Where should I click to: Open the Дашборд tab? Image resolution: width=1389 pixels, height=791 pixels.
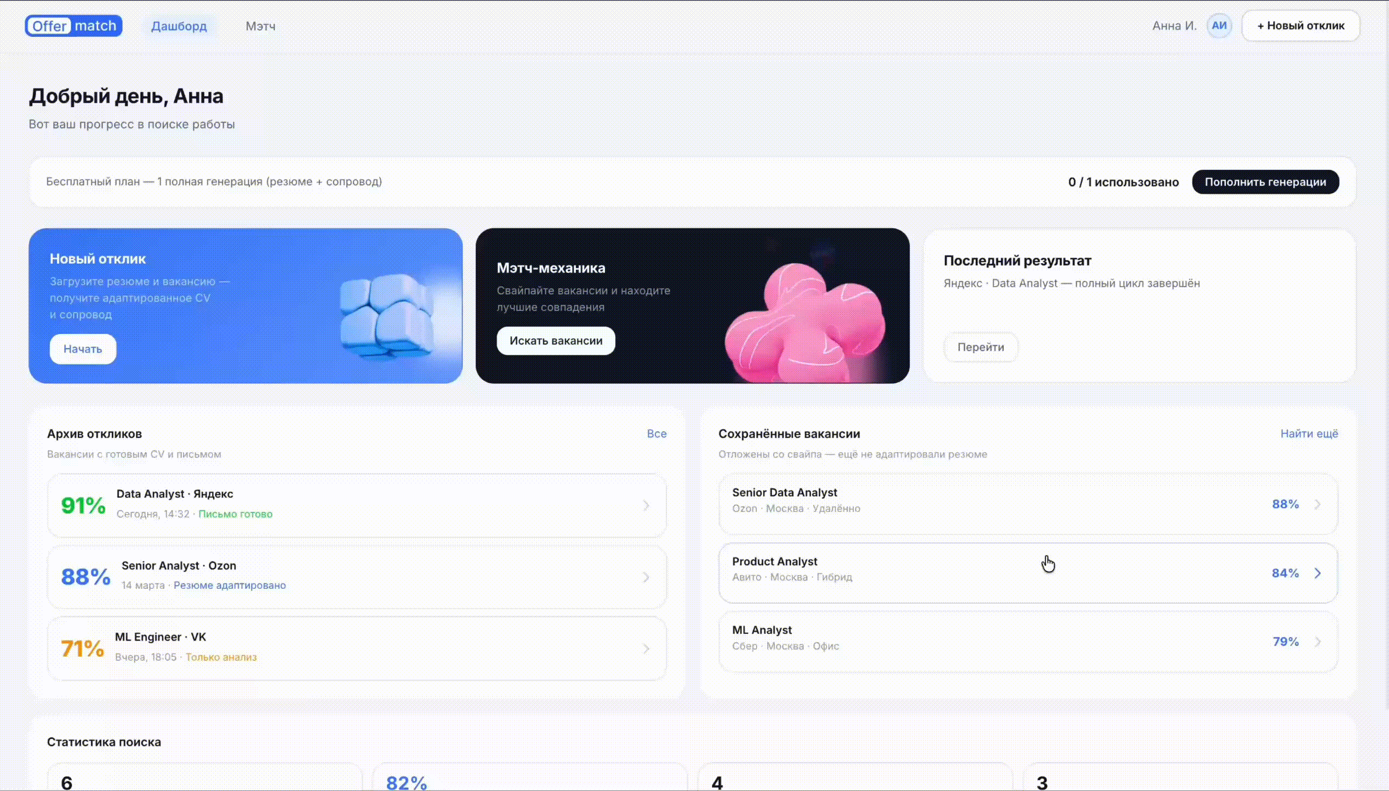pos(179,26)
